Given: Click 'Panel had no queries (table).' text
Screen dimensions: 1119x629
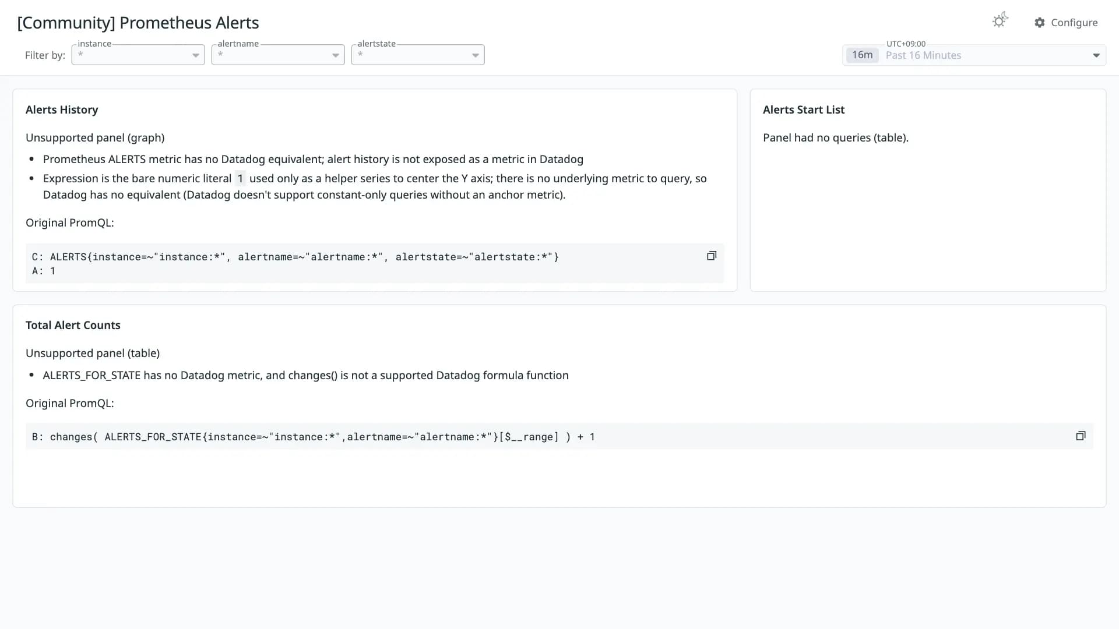Looking at the screenshot, I should click(x=836, y=137).
